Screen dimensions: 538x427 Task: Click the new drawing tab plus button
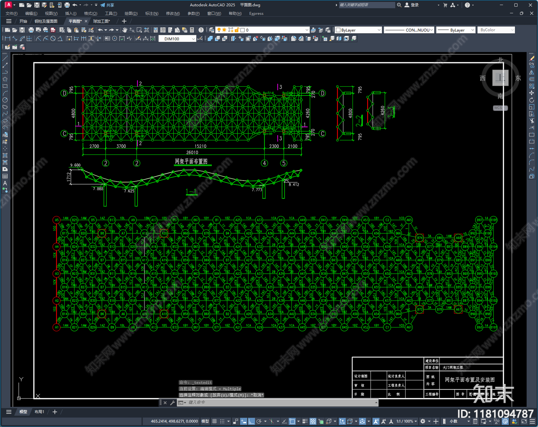pyautogui.click(x=124, y=21)
